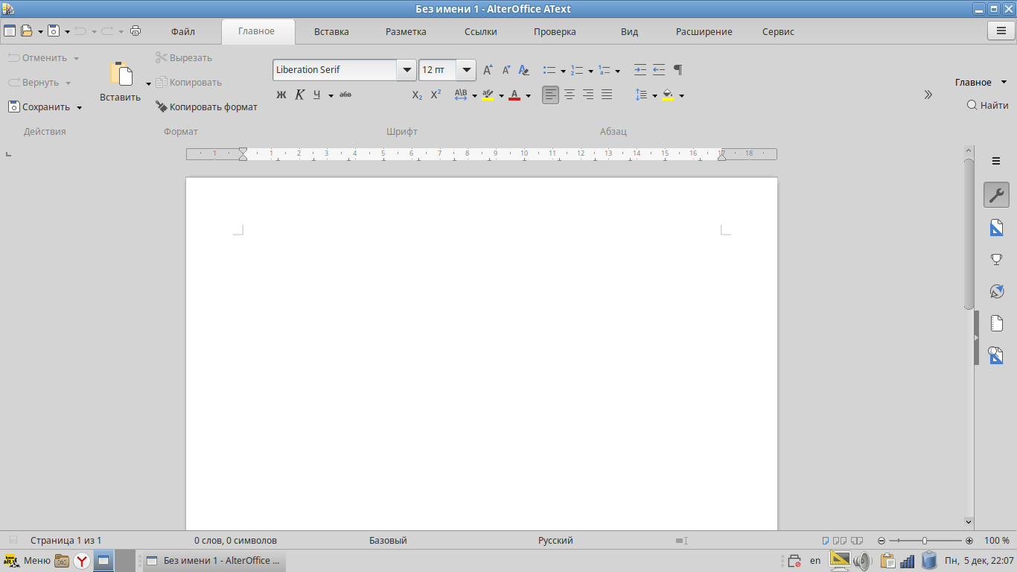
Task: Justify the paragraph
Action: (607, 95)
